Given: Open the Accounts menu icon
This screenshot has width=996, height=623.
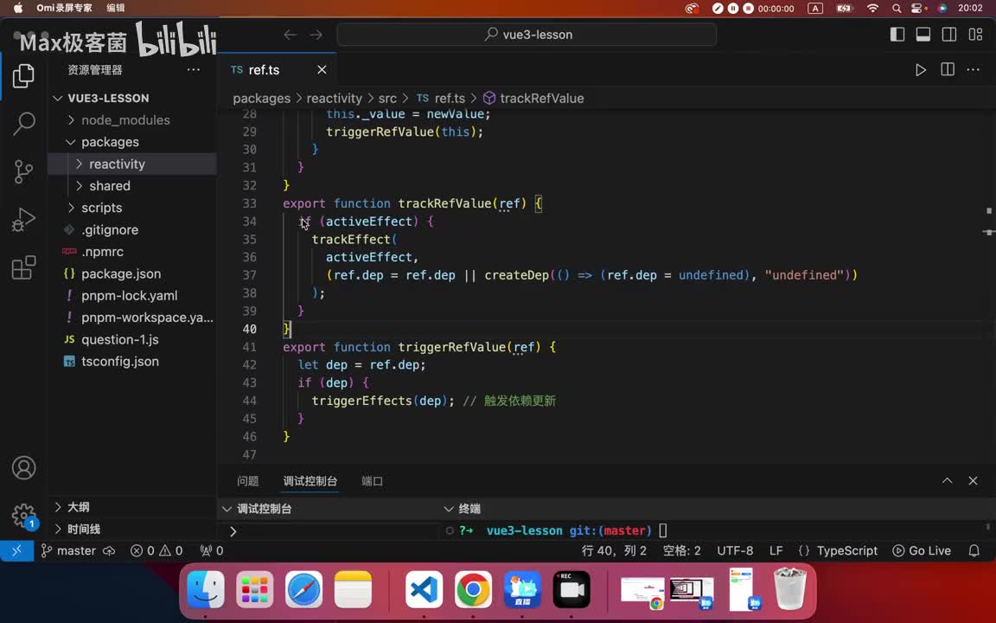Looking at the screenshot, I should coord(23,468).
